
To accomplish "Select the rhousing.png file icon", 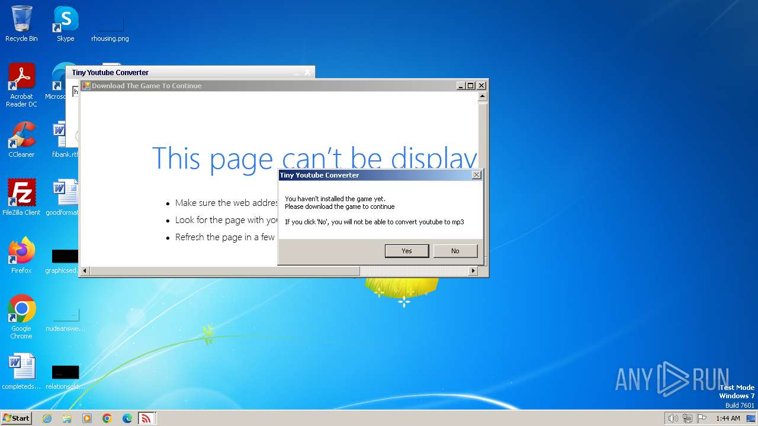I will coord(110,30).
